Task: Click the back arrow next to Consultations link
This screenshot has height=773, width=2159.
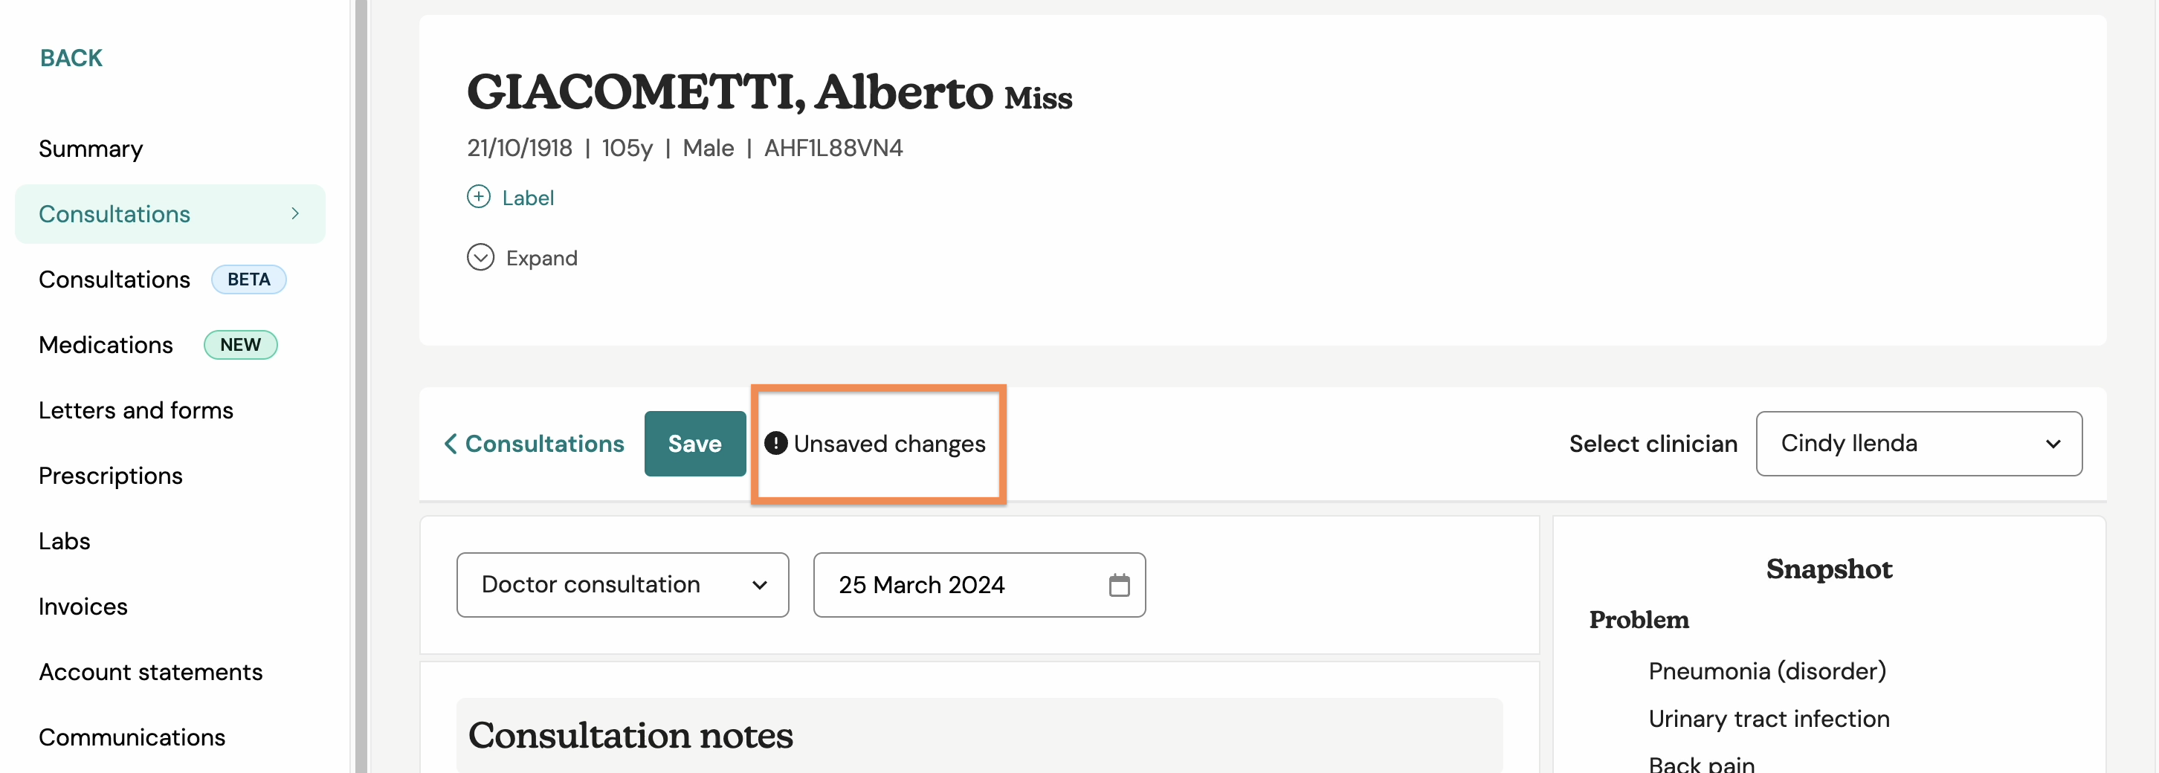Action: pyautogui.click(x=450, y=444)
